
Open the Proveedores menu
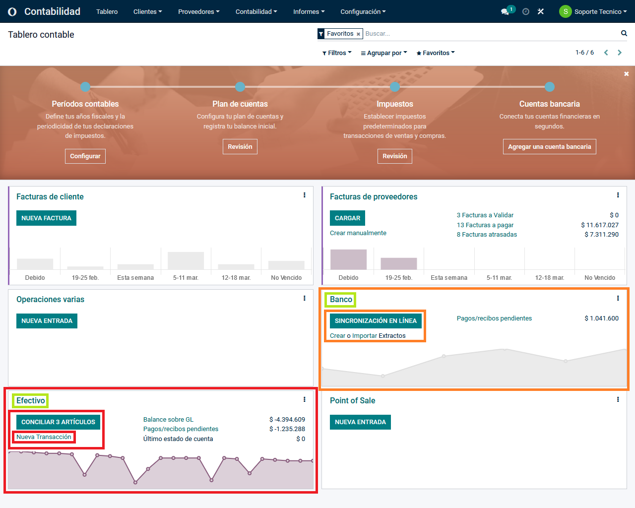[198, 11]
